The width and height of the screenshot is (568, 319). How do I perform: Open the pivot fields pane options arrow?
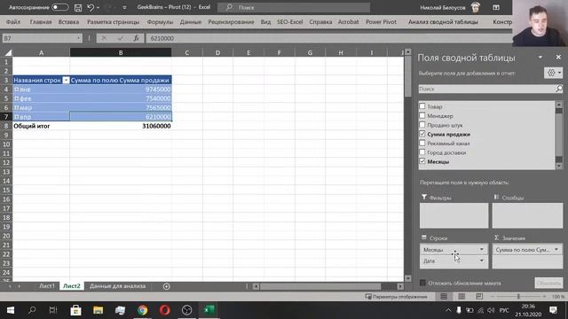pos(540,57)
